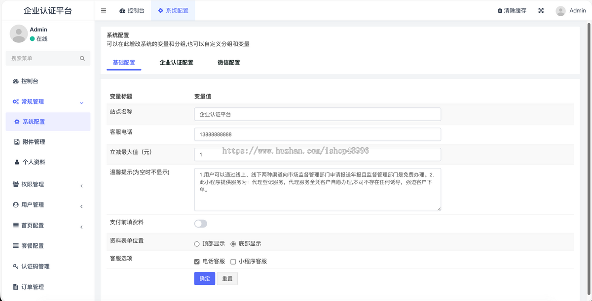Click the sidebar profile avatar image
This screenshot has width=592, height=301.
click(19, 33)
